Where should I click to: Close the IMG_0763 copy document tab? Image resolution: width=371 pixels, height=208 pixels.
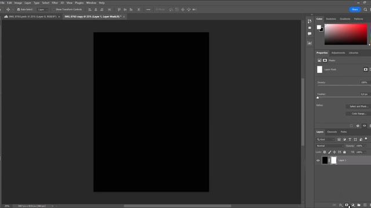click(123, 17)
